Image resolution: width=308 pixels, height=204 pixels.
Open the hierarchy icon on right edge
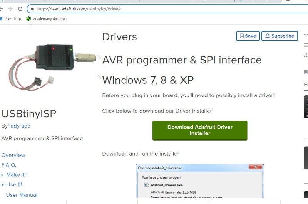[x=306, y=55]
